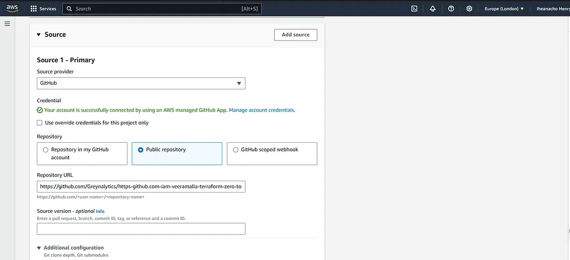570x260 pixels.
Task: Click the Source provider label
Action: click(x=55, y=72)
